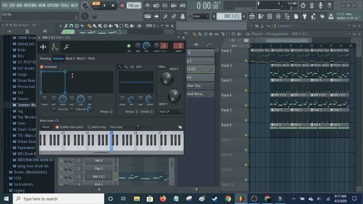
Task: Select the draw pencil tool in piano roll
Action: 89,26
